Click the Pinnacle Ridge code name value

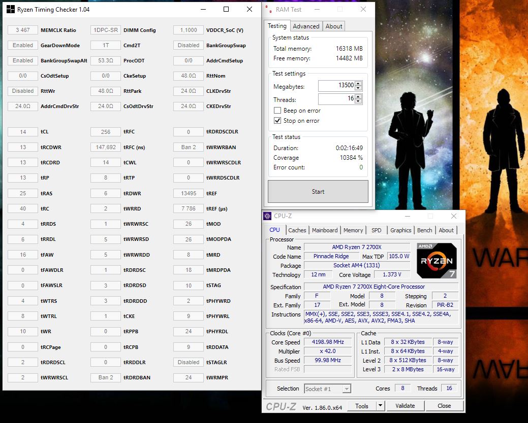point(331,256)
